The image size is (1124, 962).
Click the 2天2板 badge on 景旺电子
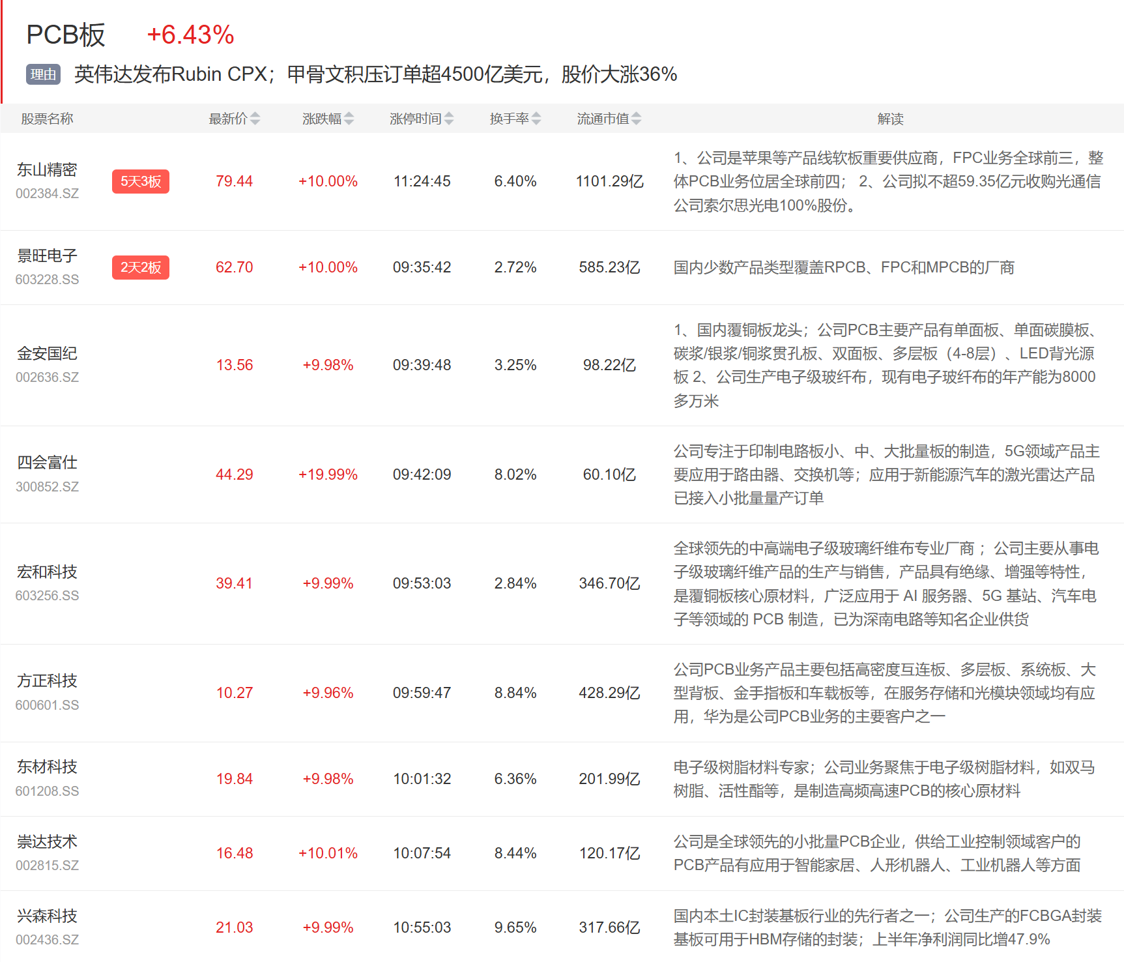point(140,267)
